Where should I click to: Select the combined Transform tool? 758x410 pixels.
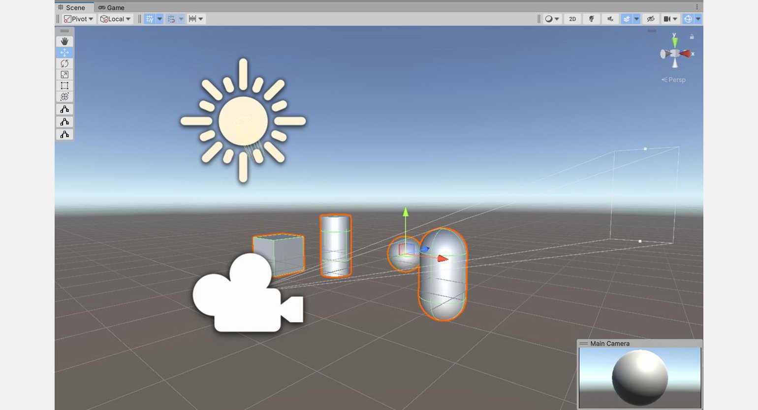coord(64,97)
